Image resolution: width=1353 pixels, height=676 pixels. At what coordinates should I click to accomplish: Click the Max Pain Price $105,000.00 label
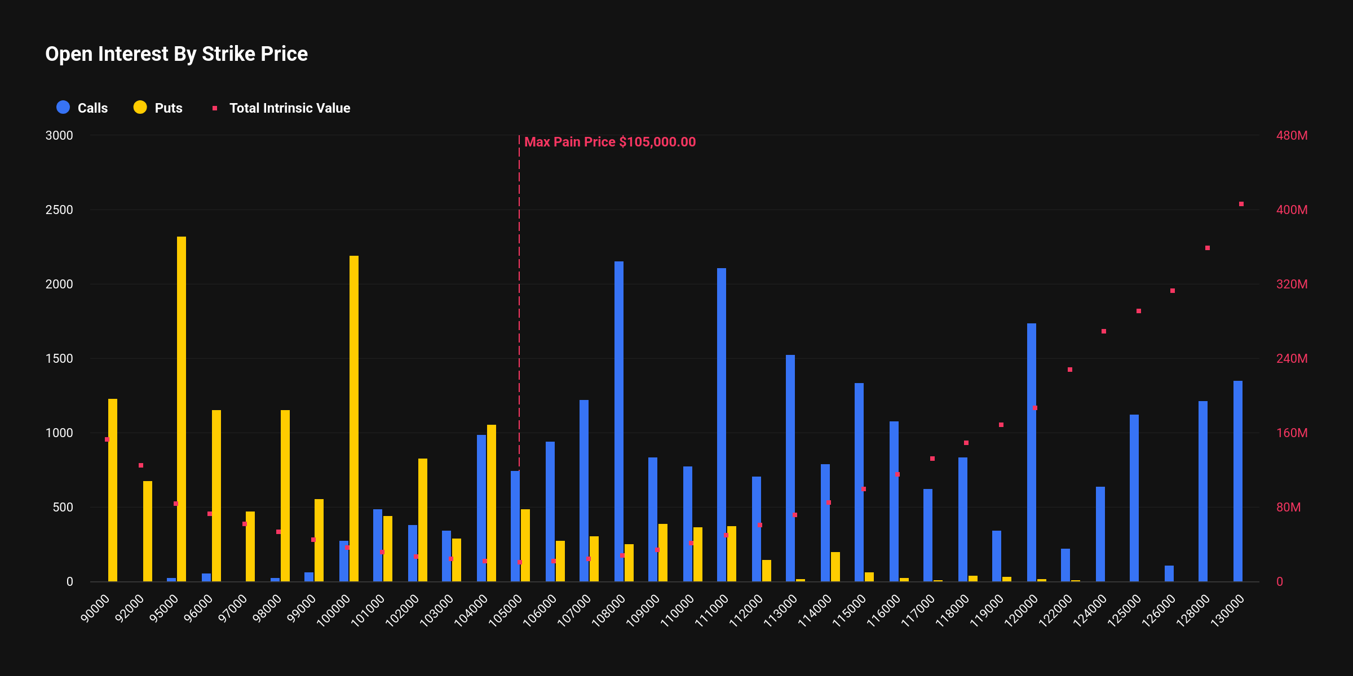click(609, 142)
